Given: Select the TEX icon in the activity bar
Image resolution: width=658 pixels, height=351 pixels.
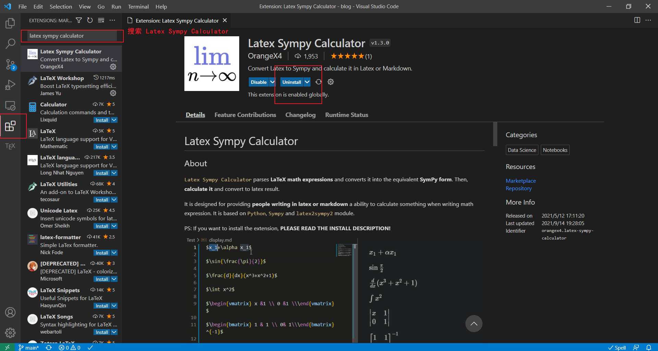Looking at the screenshot, I should (9, 146).
